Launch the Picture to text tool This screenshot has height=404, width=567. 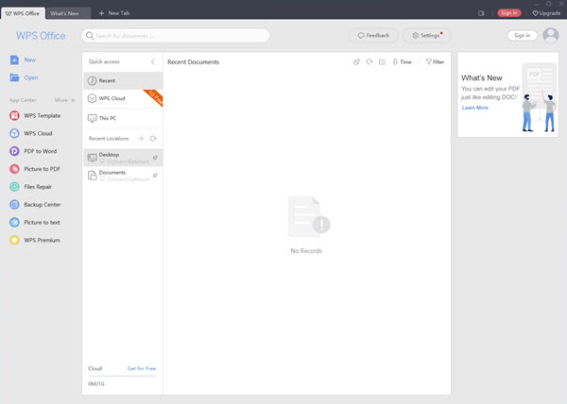(35, 223)
